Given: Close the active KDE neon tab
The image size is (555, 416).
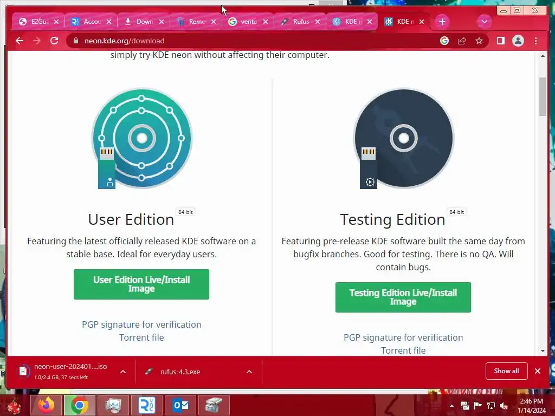Looking at the screenshot, I should click(x=422, y=22).
